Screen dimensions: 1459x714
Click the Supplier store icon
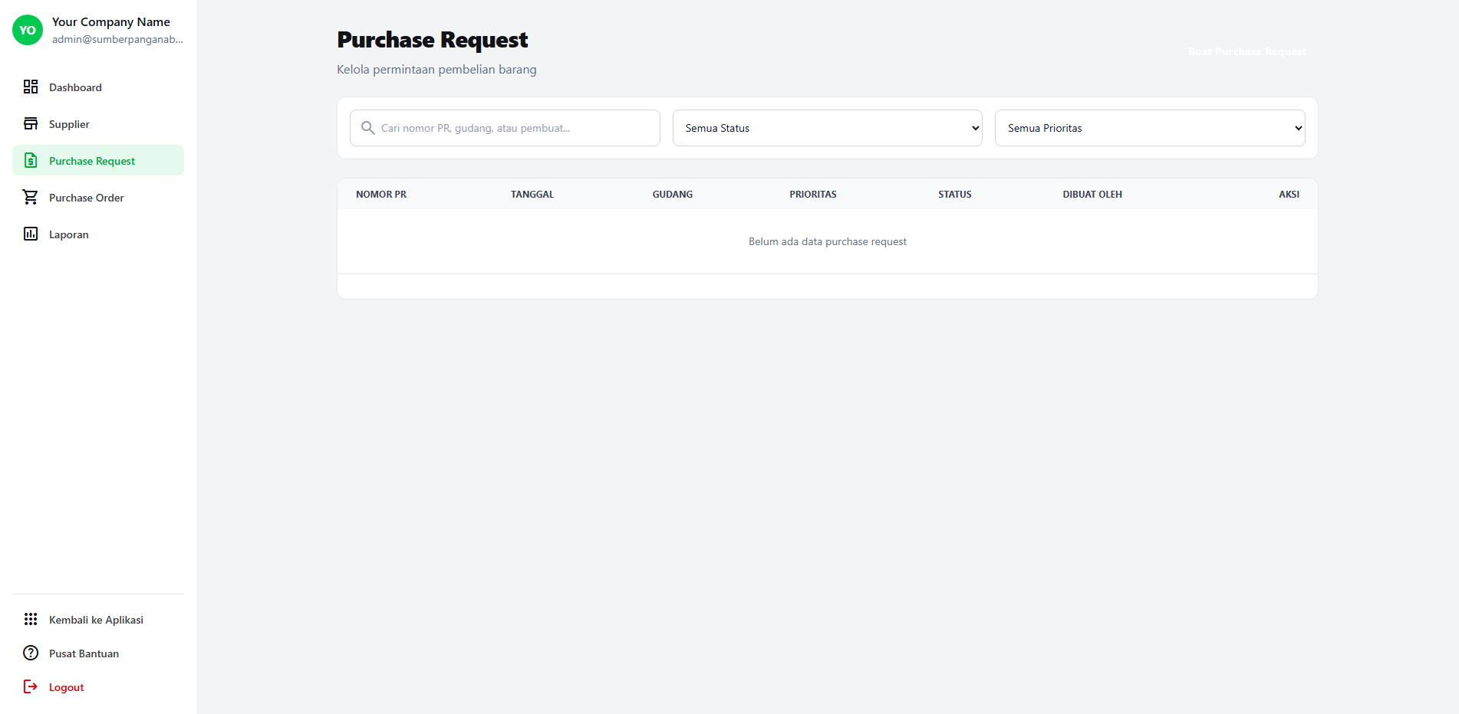pyautogui.click(x=31, y=123)
